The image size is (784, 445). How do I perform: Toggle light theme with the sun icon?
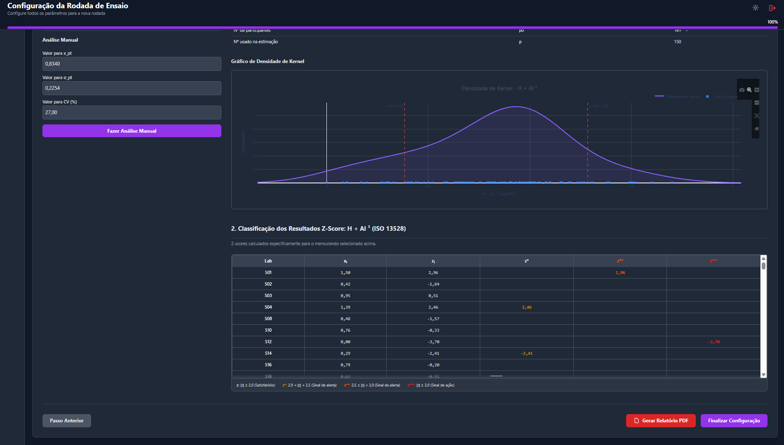(756, 8)
